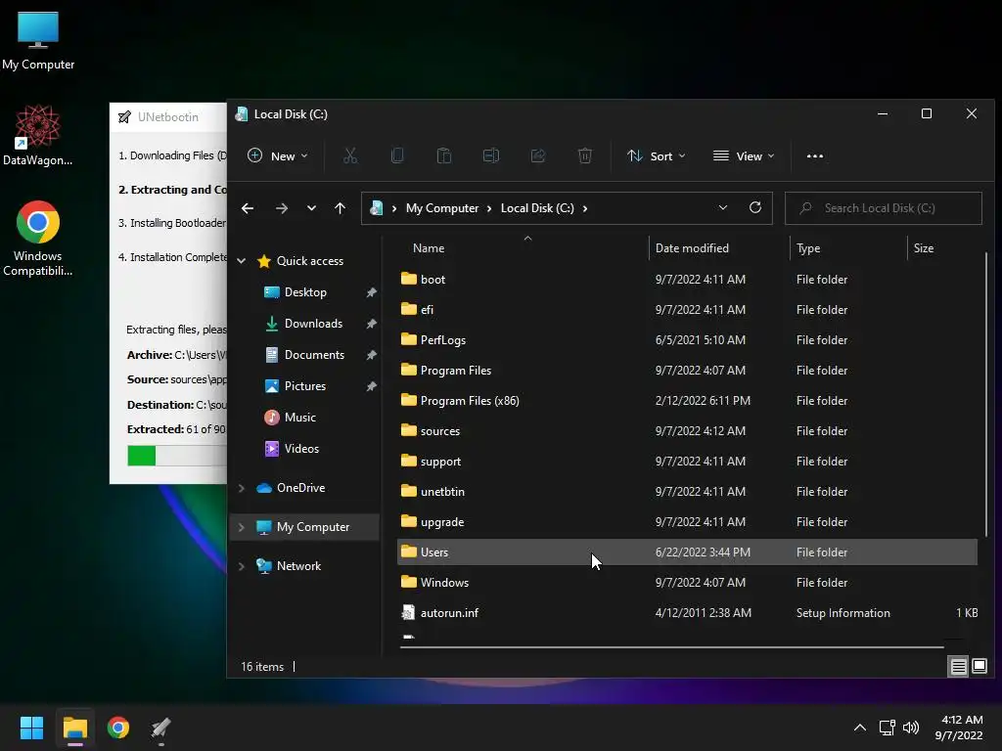1002x751 pixels.
Task: Open Windows Compatibility Chrome desktop shortcut
Action: 38,239
